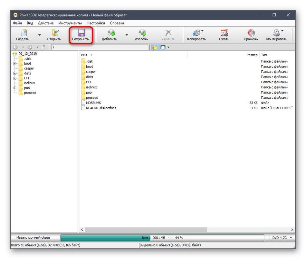Click the path address field
This screenshot has width=306, height=259.
pos(100,47)
